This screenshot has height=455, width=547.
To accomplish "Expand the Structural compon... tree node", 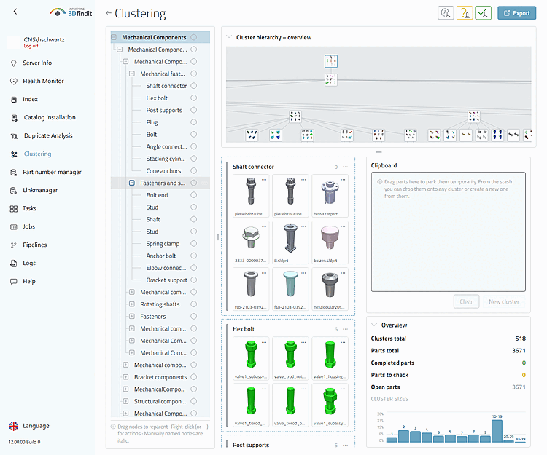I will point(126,401).
